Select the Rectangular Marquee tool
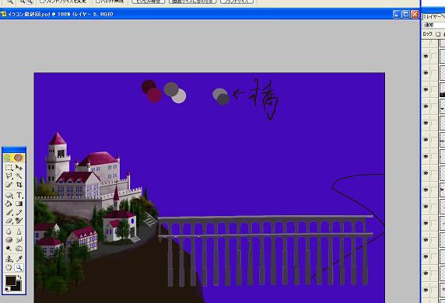Screen dimensions: 445x303 click(9, 168)
